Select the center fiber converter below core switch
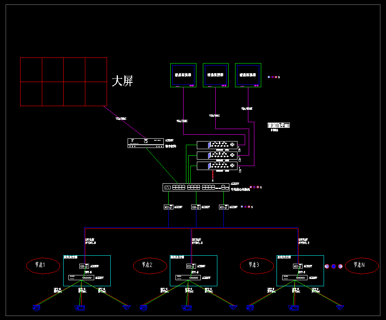This screenshot has width=386, height=320. pos(196,207)
